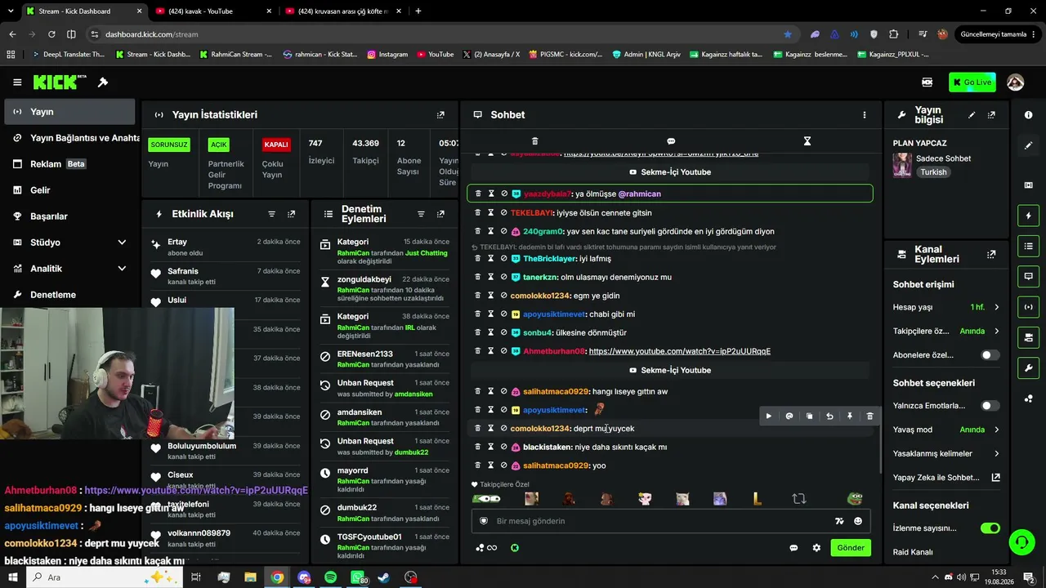Image resolution: width=1046 pixels, height=588 pixels.
Task: Open the Hesap yaşı setting
Action: [x=946, y=307]
